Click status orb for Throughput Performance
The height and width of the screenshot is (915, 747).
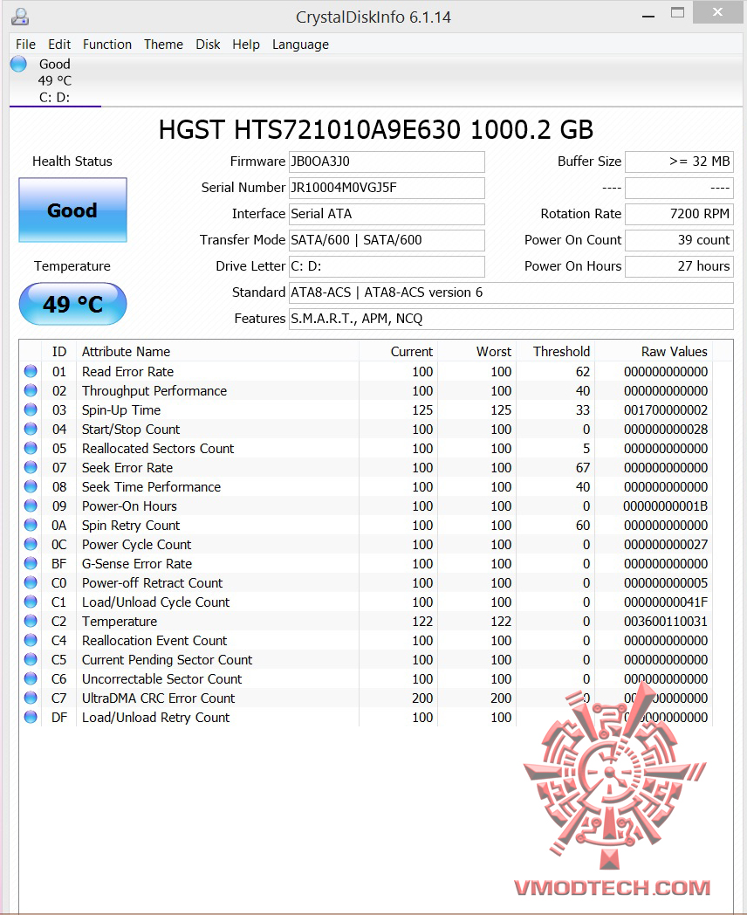31,390
